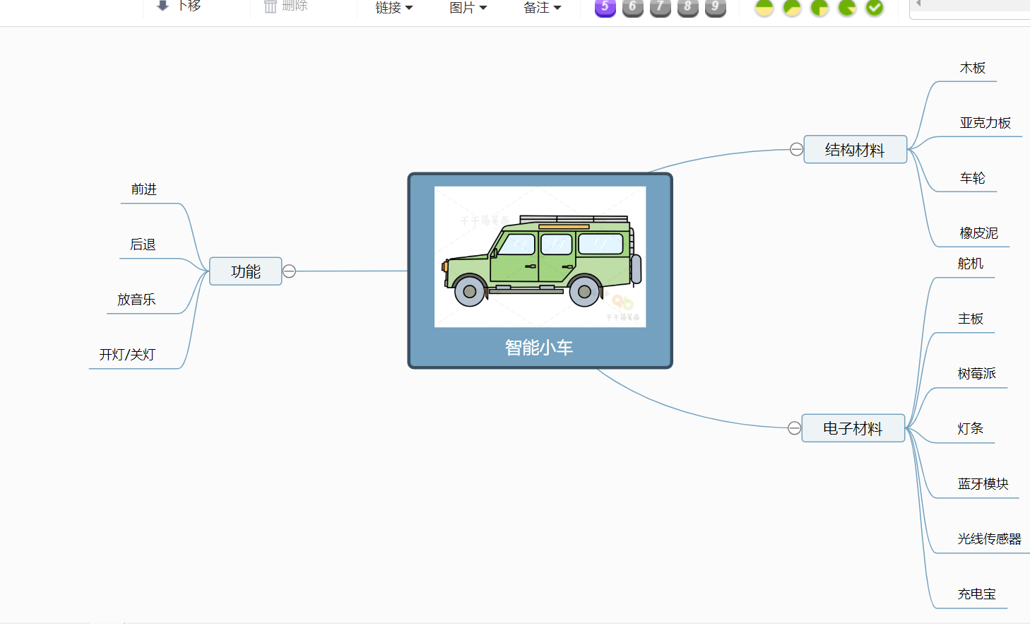Select the 亚克力板 child node
The image size is (1030, 624).
[x=985, y=123]
